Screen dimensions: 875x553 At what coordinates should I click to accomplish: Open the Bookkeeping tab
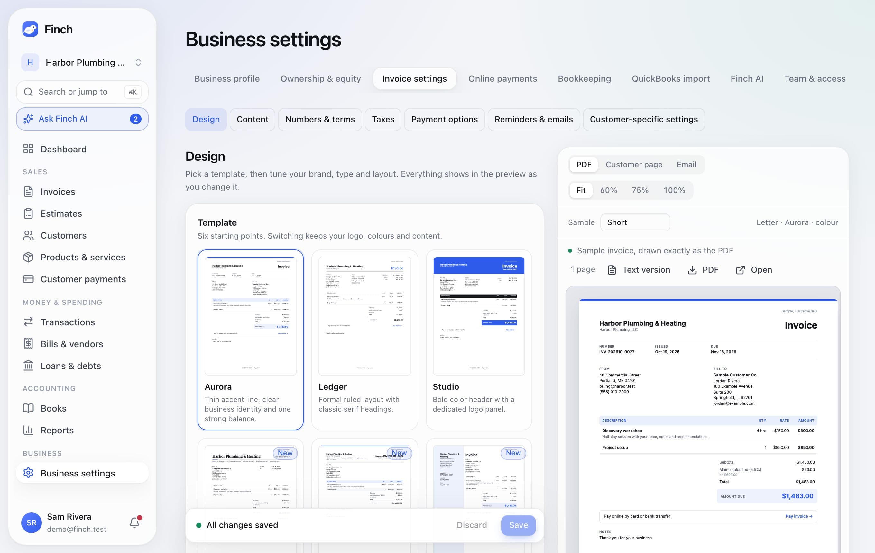pos(584,78)
